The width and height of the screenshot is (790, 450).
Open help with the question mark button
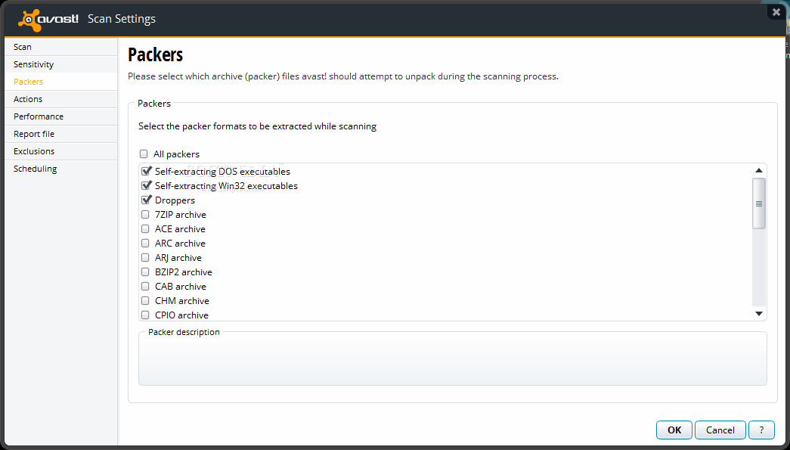[761, 430]
